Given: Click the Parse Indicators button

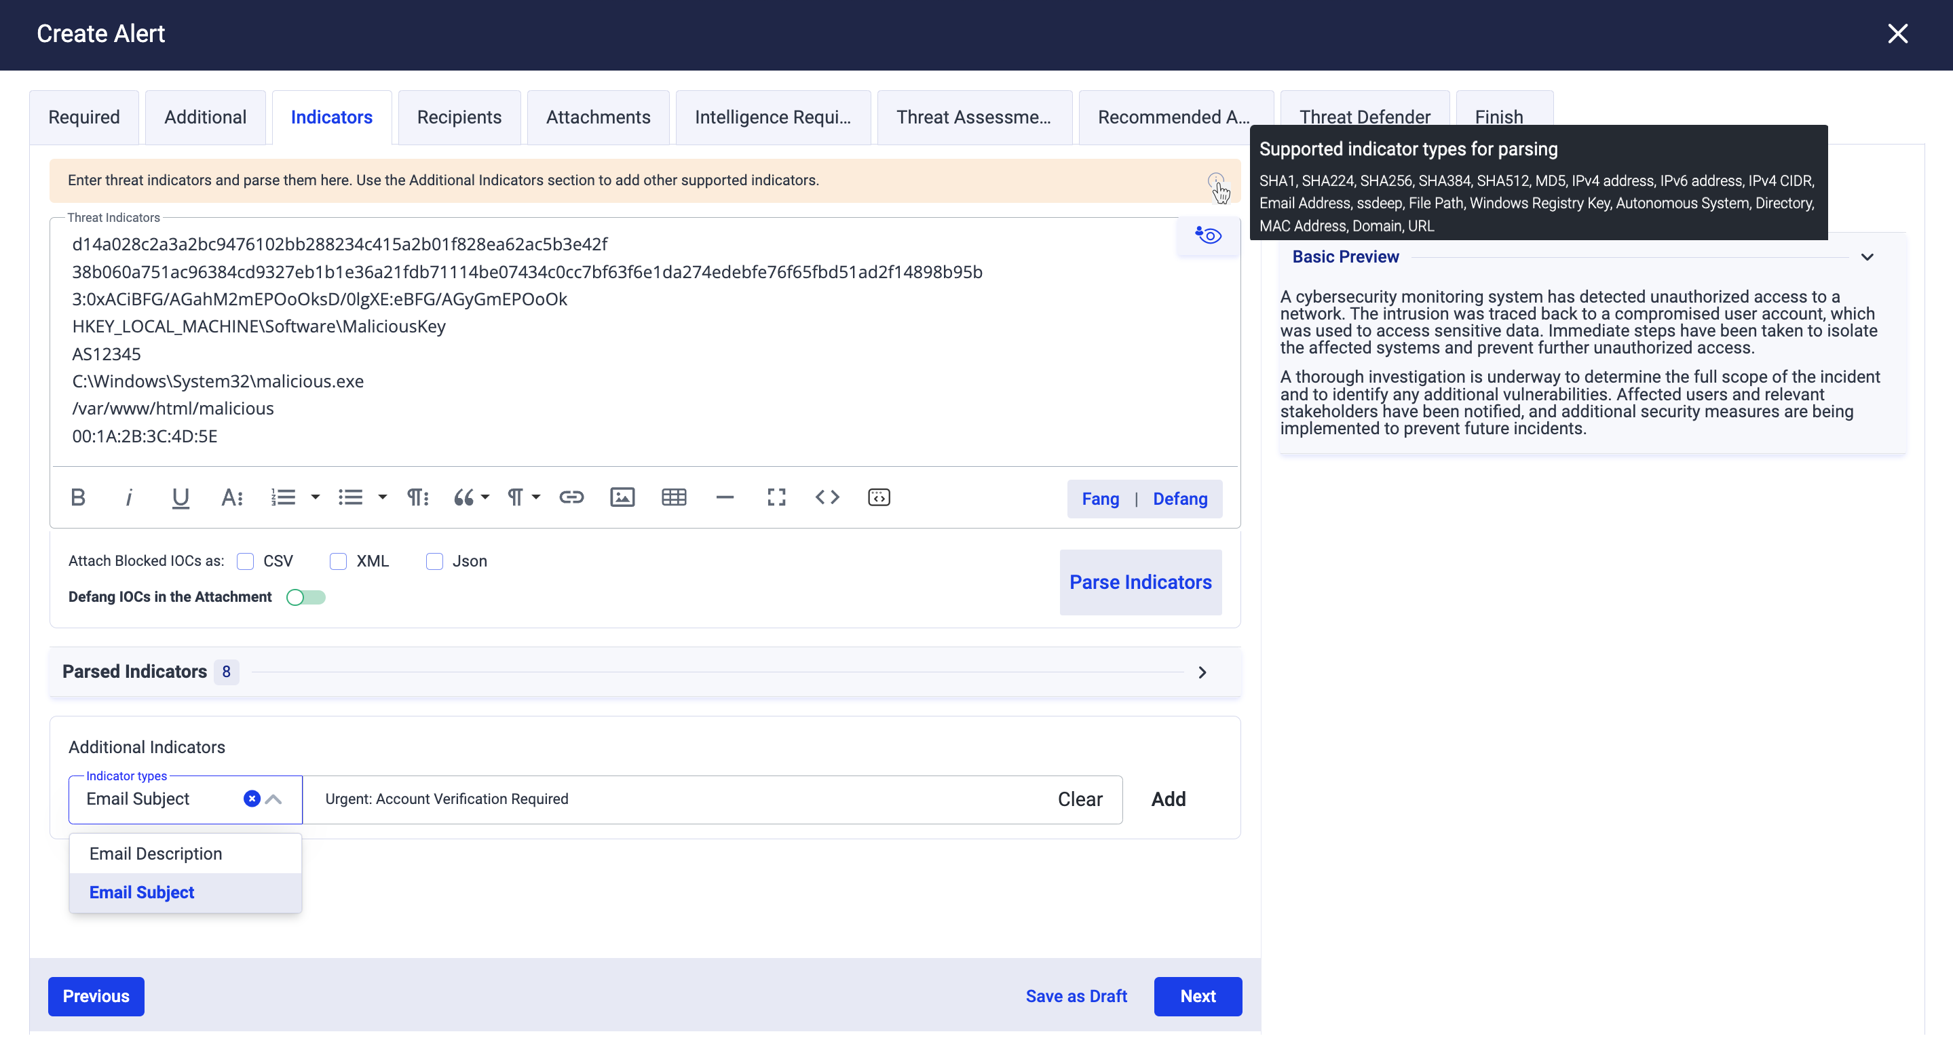Looking at the screenshot, I should pyautogui.click(x=1139, y=582).
